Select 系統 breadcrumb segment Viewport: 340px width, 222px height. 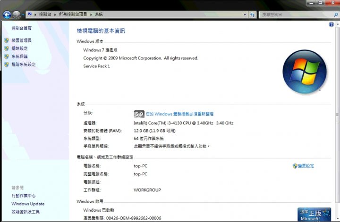(99, 14)
